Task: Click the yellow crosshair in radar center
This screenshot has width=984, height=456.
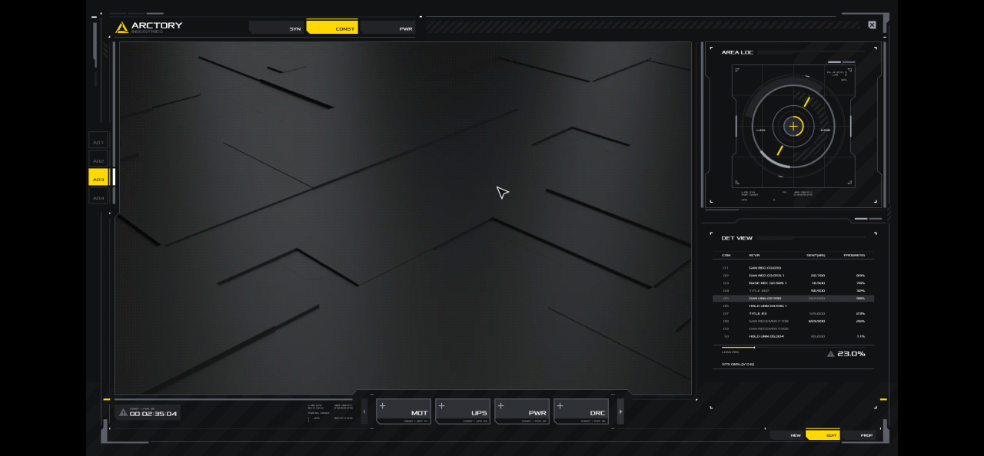Action: click(x=793, y=126)
